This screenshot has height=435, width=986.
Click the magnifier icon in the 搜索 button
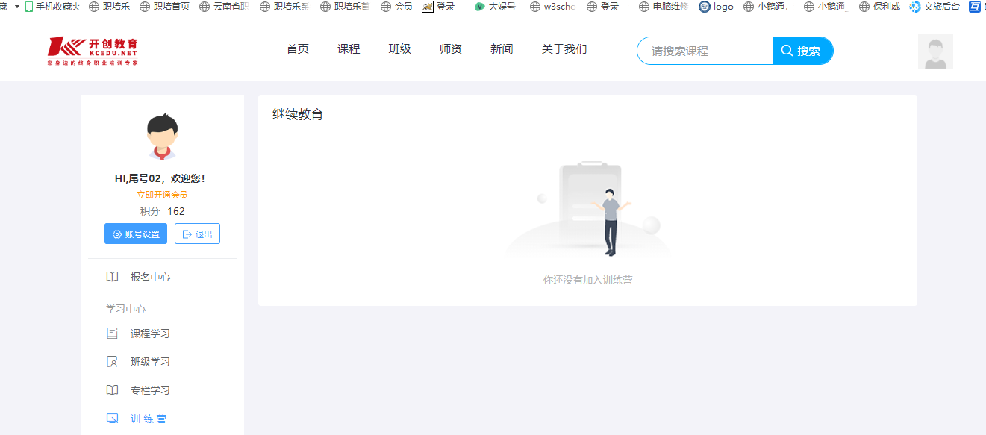tap(787, 51)
